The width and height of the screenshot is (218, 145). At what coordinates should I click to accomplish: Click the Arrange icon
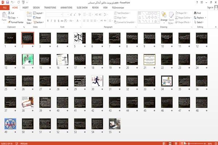pyautogui.click(x=164, y=15)
